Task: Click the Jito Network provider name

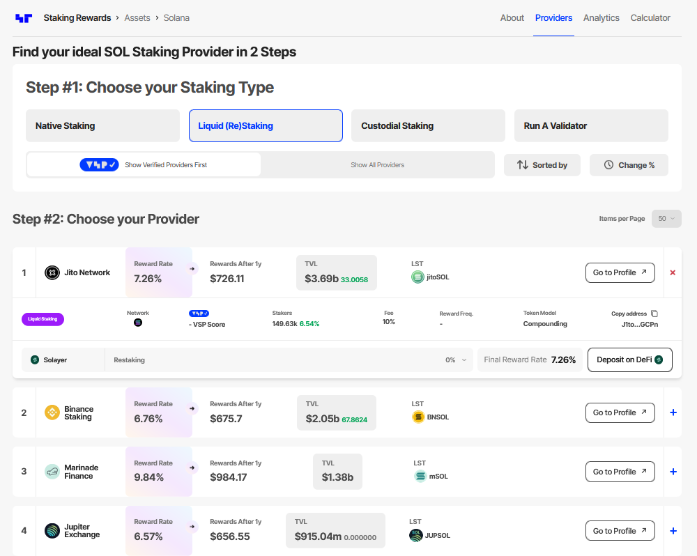Action: pyautogui.click(x=87, y=272)
